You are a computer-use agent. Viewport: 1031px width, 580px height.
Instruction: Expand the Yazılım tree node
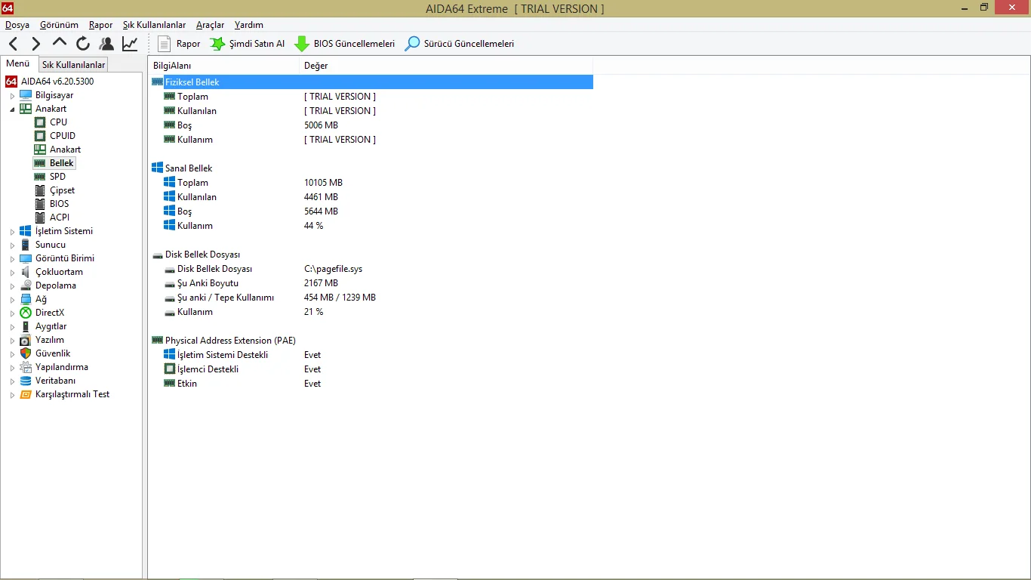(12, 341)
